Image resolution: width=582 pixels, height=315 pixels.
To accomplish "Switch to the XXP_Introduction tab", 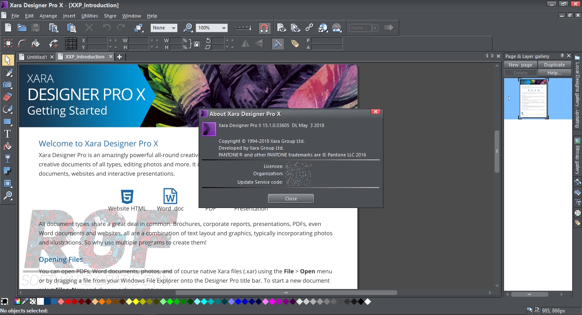I will tap(85, 57).
